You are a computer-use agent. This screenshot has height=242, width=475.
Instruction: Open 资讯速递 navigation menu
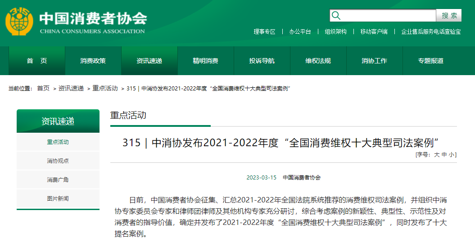149,61
